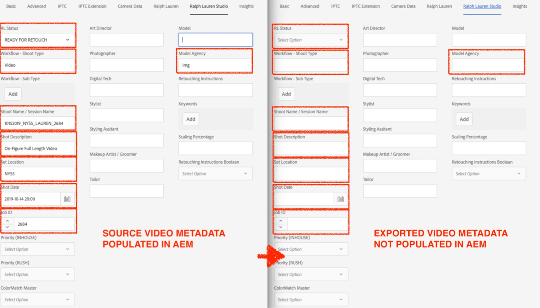540x308 pixels.
Task: Click Digital Tech field in left panel
Action: [127, 90]
